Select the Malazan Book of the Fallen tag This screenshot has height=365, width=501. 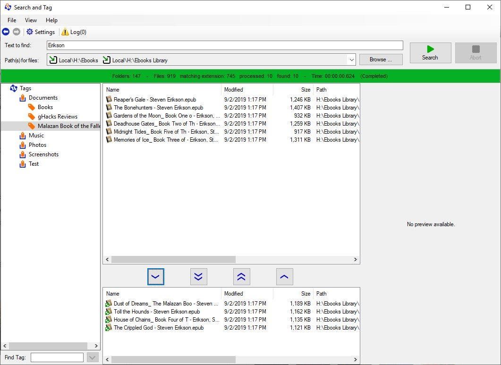(68, 126)
